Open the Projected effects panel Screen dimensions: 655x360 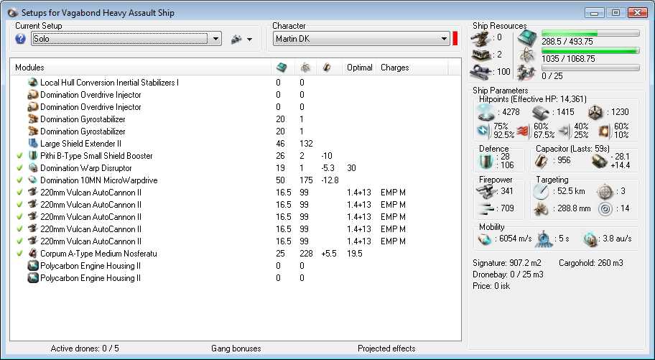point(386,349)
